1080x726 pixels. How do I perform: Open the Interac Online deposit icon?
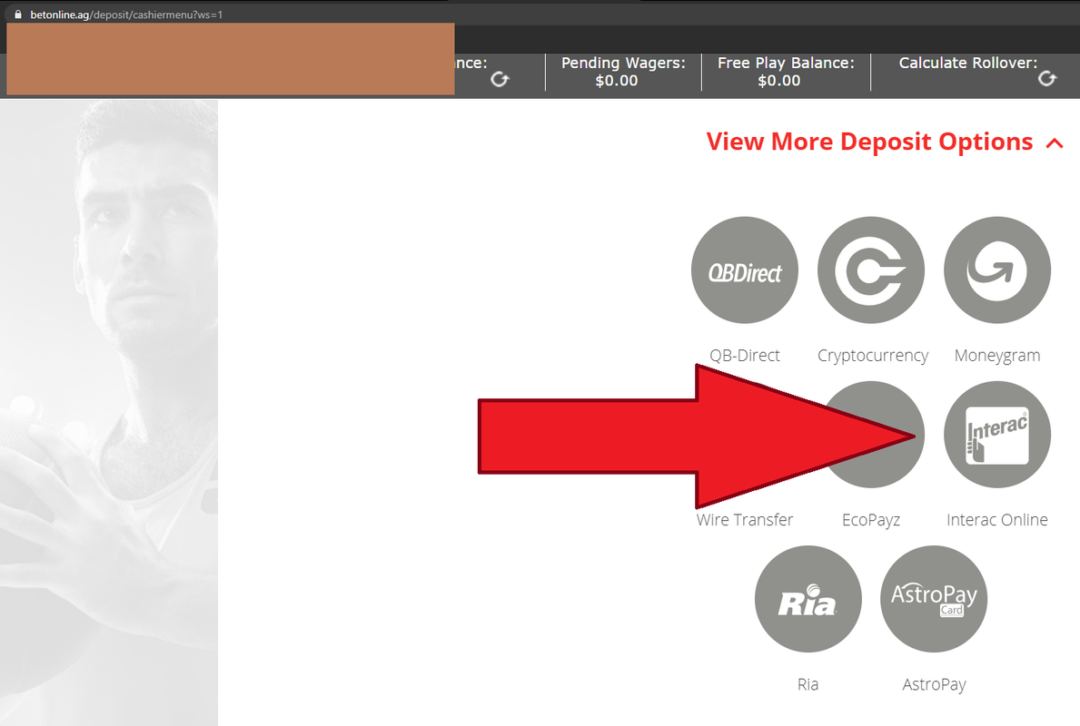tap(997, 435)
